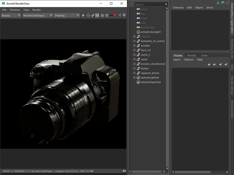Select flash_V2 in the outliner
The image size is (234, 175).
click(x=146, y=50)
